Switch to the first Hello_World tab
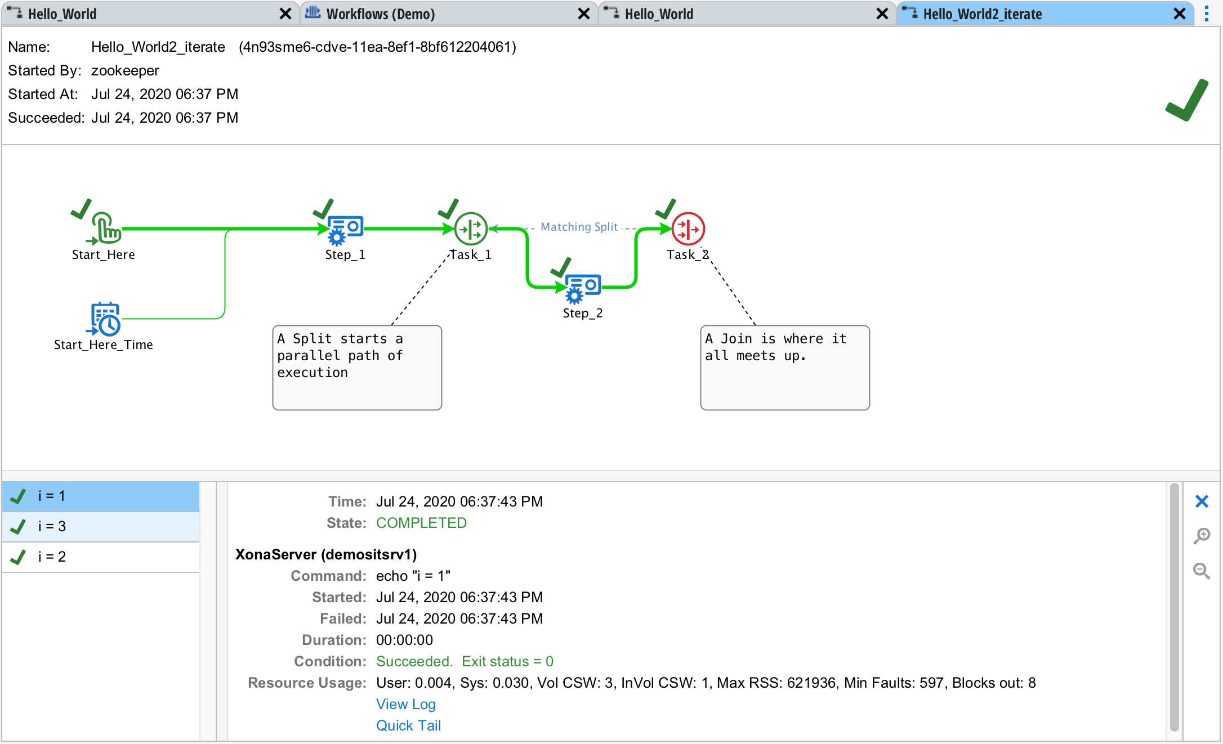This screenshot has height=744, width=1223. tap(62, 14)
